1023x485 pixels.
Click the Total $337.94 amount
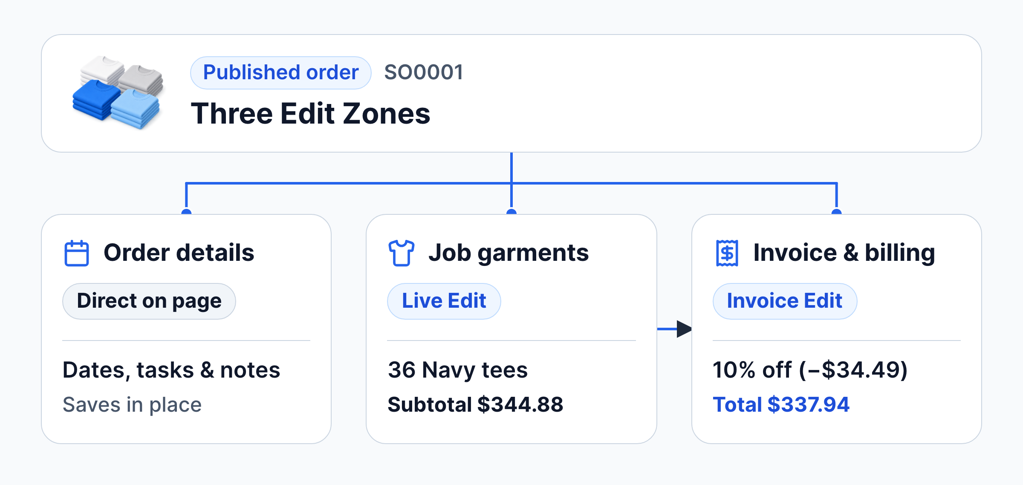click(x=781, y=404)
